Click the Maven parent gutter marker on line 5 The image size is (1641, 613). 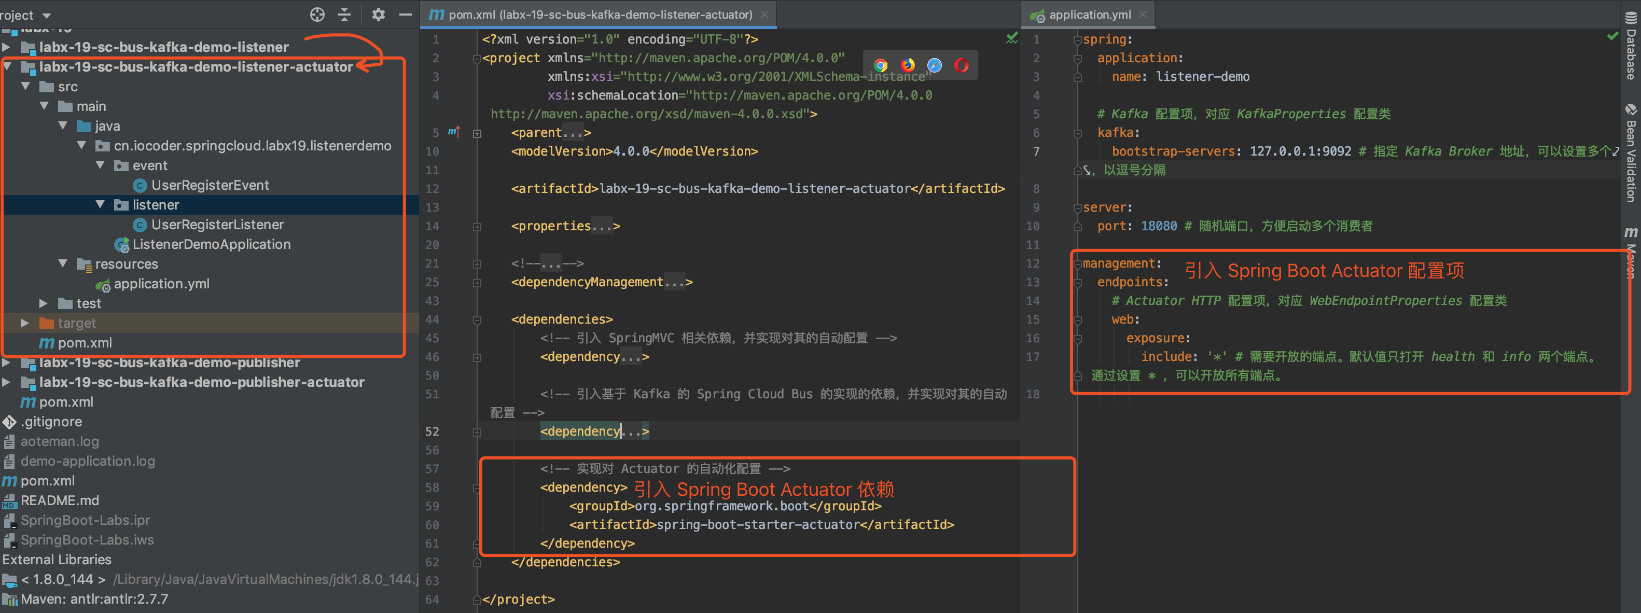(x=454, y=132)
